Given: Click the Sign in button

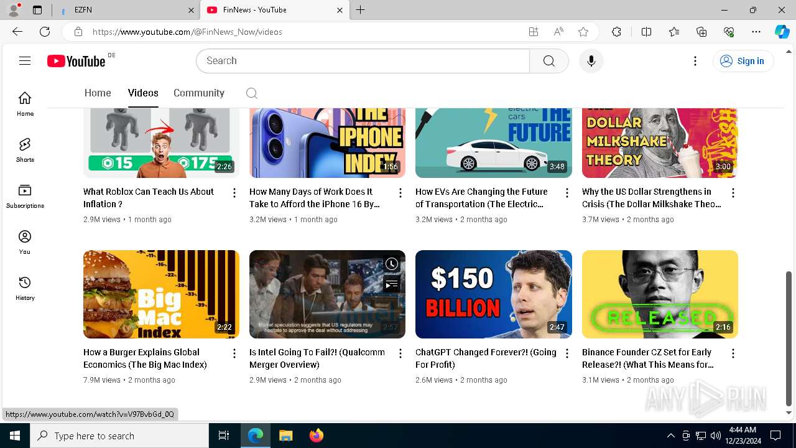Looking at the screenshot, I should (x=743, y=61).
